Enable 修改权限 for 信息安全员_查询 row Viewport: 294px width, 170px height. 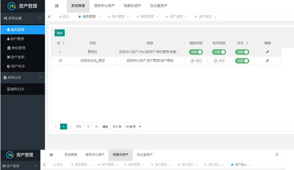pyautogui.click(x=219, y=61)
